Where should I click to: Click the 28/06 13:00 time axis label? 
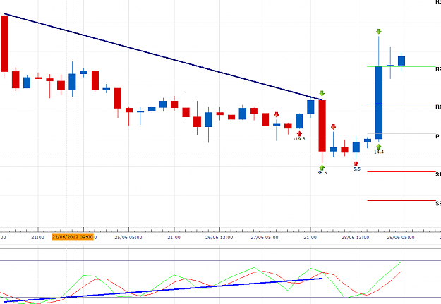pos(355,238)
